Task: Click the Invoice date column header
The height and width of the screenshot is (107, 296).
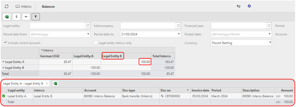Action: tap(201, 90)
